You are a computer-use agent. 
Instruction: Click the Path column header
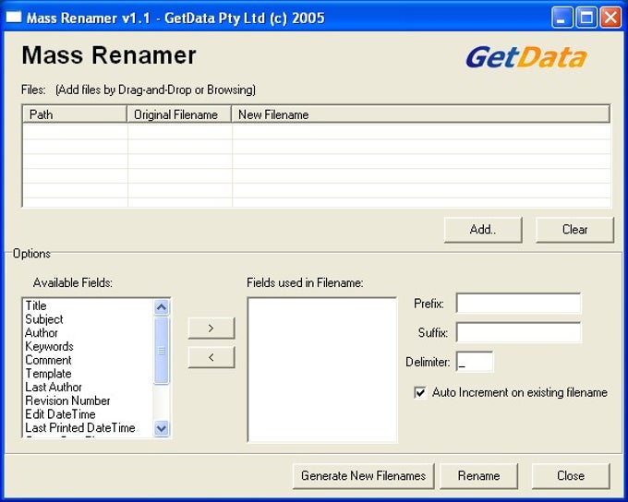pyautogui.click(x=75, y=114)
